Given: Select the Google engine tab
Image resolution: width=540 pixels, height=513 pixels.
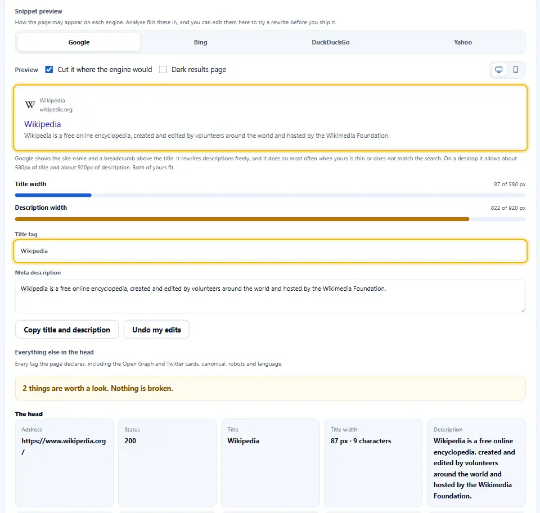Looking at the screenshot, I should point(79,42).
